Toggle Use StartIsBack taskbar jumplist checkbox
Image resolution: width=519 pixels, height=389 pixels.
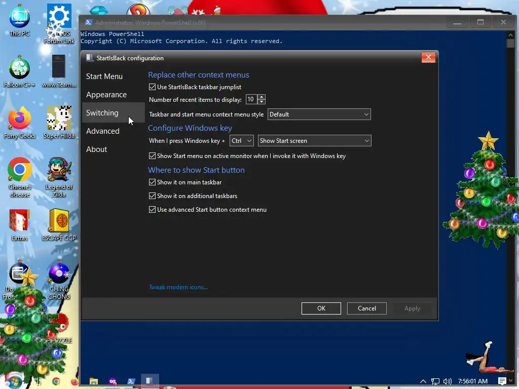point(152,87)
